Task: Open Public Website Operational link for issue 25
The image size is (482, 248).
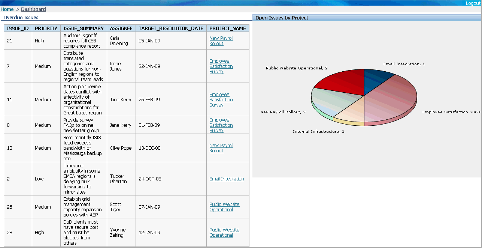Action: coord(224,207)
